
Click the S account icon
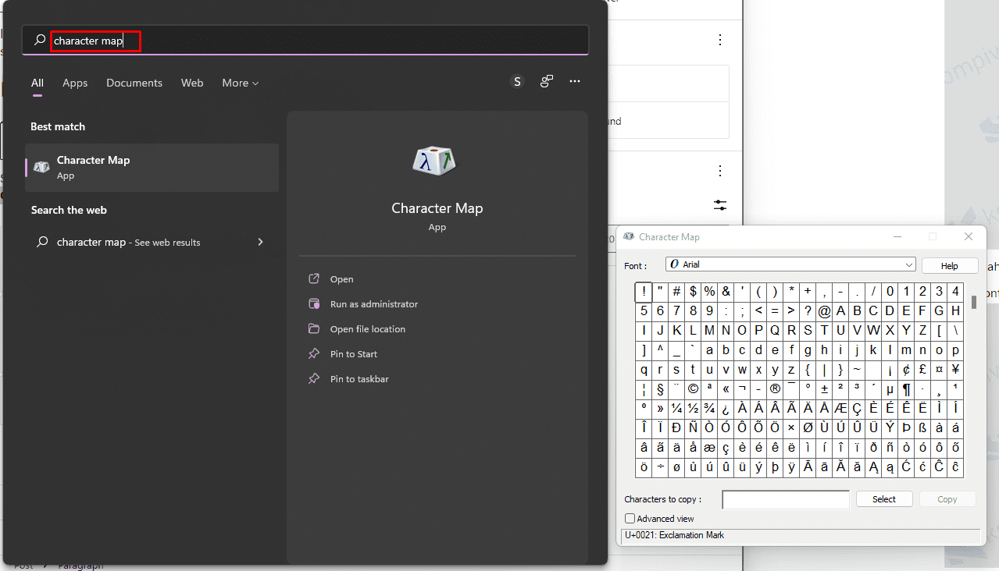click(x=516, y=81)
